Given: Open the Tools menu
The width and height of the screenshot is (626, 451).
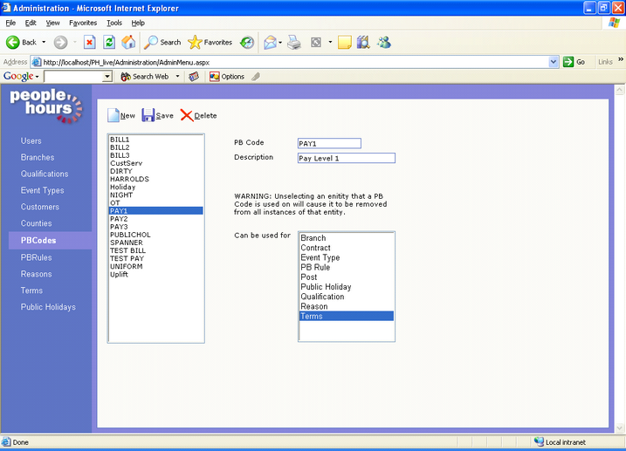Looking at the screenshot, I should [114, 23].
